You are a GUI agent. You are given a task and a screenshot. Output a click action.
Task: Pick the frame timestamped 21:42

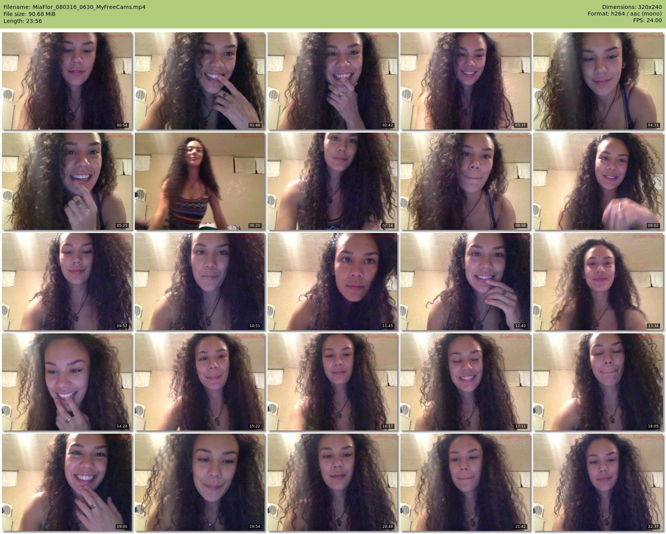[465, 482]
